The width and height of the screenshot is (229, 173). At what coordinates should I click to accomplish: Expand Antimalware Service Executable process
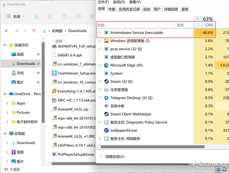[99, 32]
